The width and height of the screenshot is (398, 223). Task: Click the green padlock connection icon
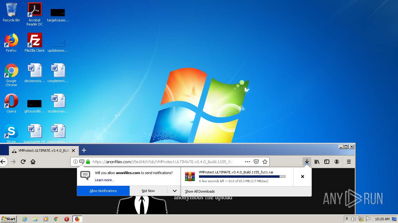(88, 162)
